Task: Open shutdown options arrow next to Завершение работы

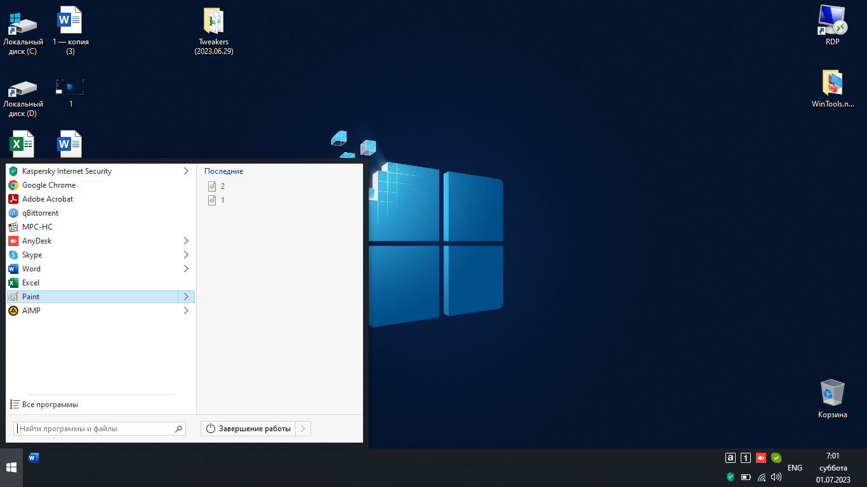Action: click(x=303, y=429)
